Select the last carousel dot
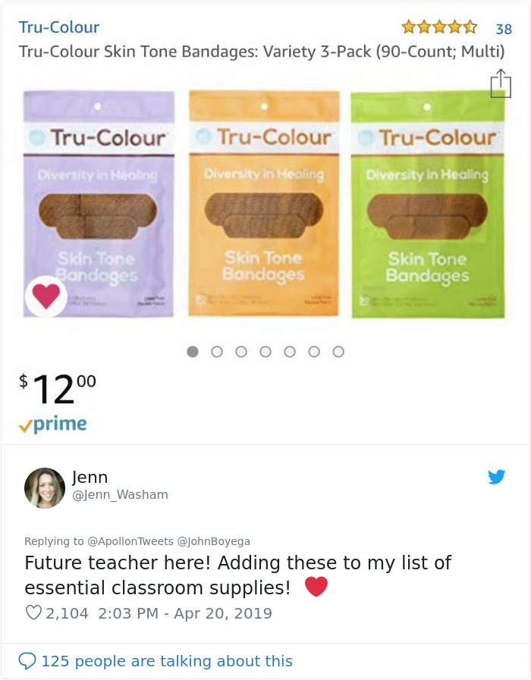 [338, 352]
